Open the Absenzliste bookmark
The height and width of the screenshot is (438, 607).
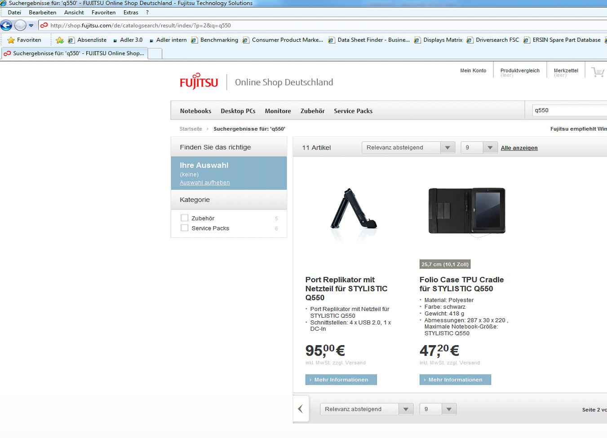pos(87,40)
